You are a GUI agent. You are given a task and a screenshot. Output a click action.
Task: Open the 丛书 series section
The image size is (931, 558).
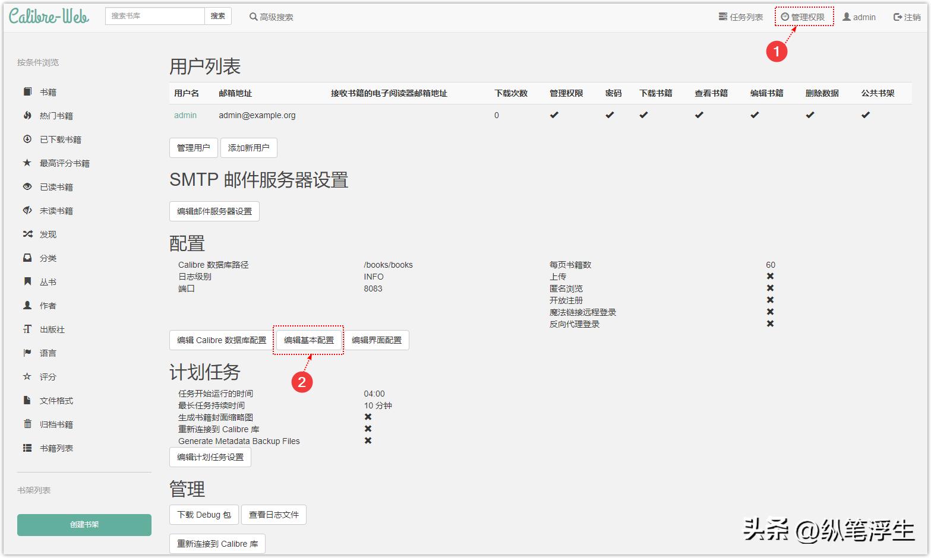(47, 281)
